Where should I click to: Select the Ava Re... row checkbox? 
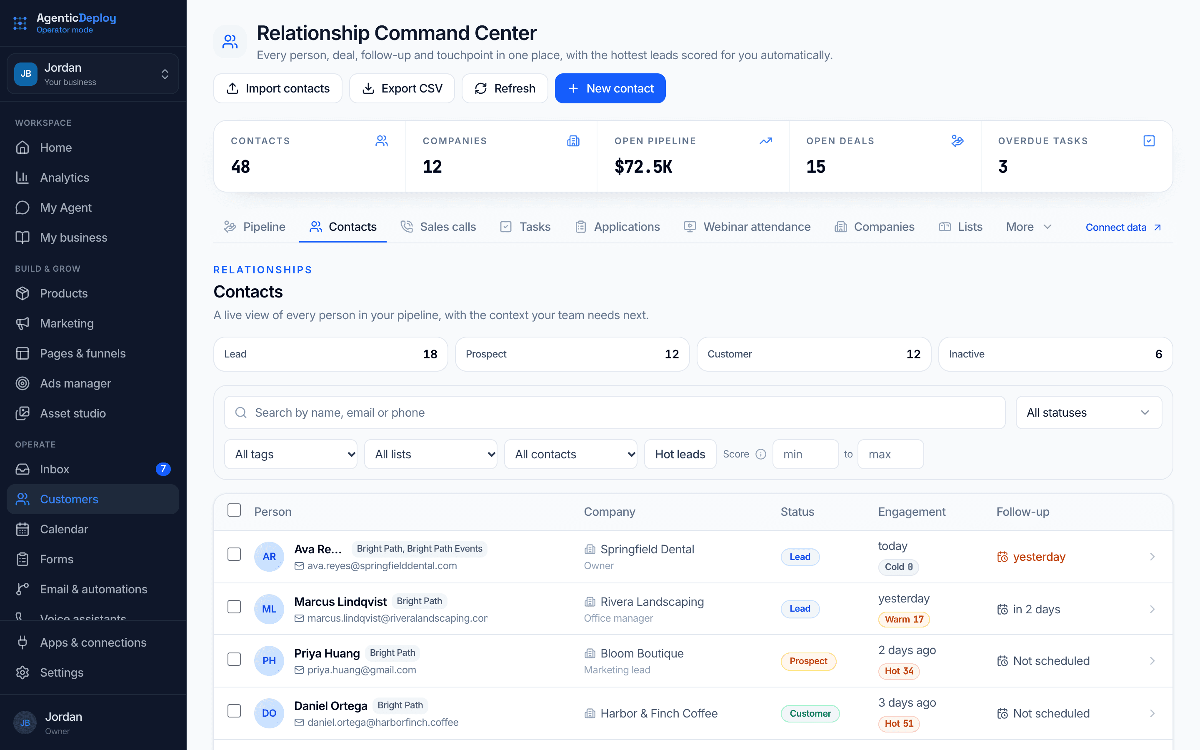[234, 554]
